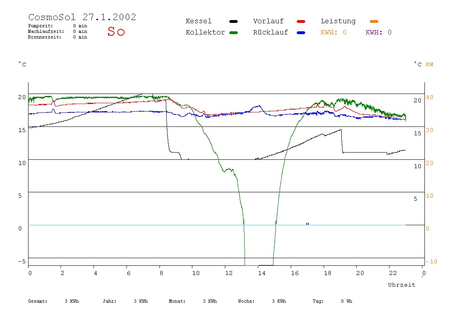Click the orange Leistung legend swatch
Screen dimensions: 461x326
374,21
